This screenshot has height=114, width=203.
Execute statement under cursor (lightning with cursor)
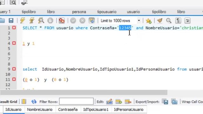[x=32, y=21]
